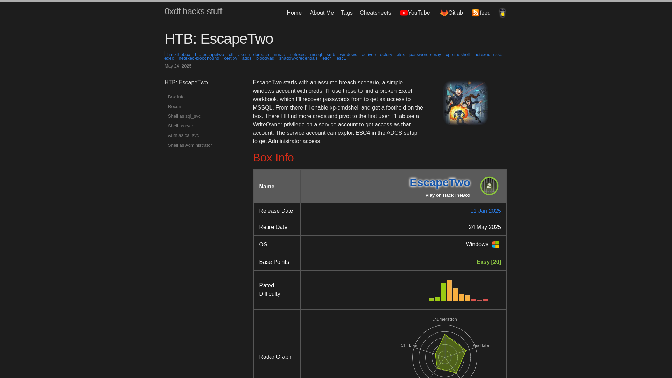Open the netexec tag
This screenshot has height=378, width=672.
click(x=297, y=55)
